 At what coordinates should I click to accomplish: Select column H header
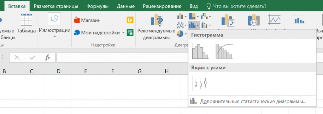167,72
